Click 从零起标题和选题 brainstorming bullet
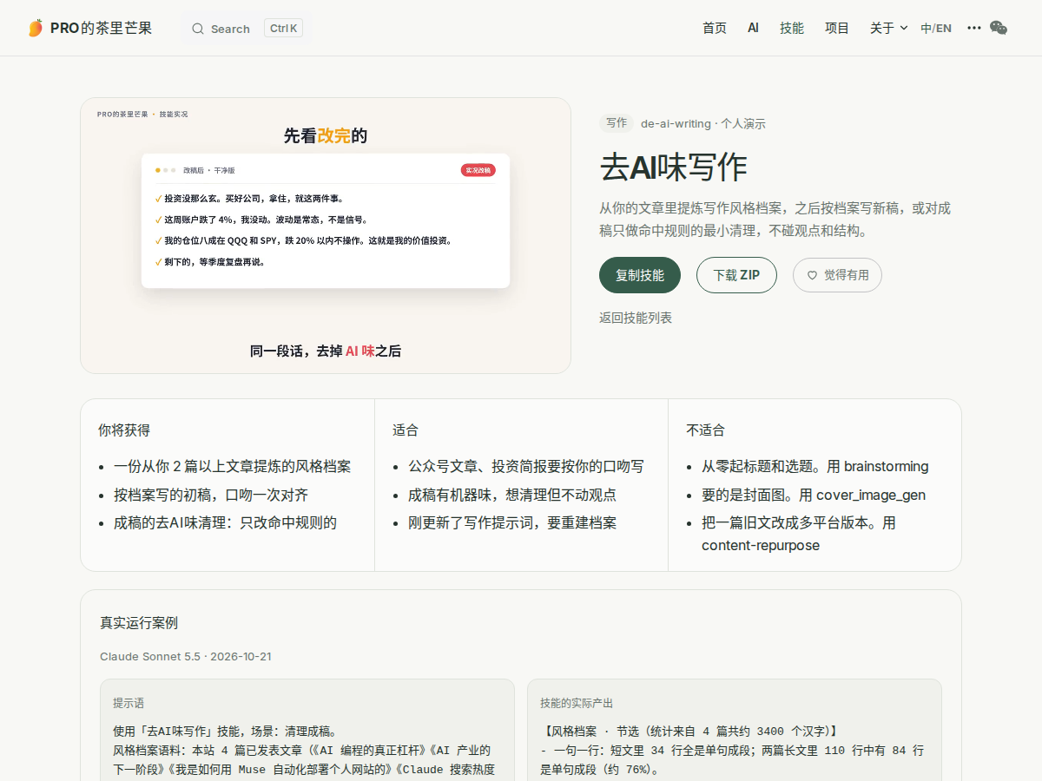Image resolution: width=1042 pixels, height=781 pixels. (x=815, y=466)
